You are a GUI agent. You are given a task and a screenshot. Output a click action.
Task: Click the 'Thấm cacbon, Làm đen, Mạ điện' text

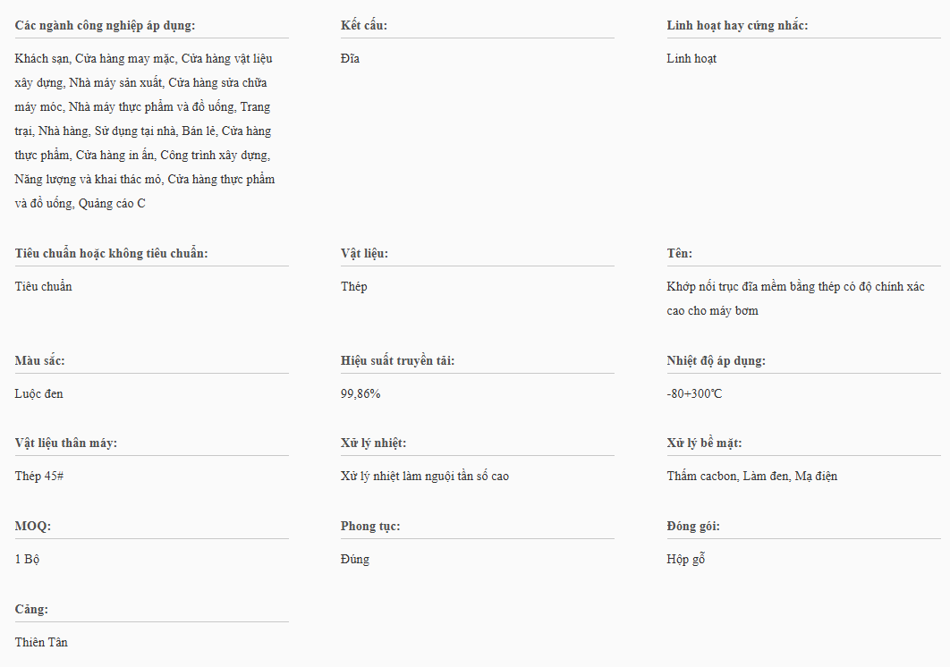tap(751, 476)
